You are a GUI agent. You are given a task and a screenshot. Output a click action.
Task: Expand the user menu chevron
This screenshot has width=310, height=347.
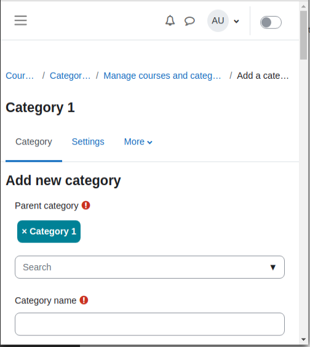pyautogui.click(x=236, y=22)
